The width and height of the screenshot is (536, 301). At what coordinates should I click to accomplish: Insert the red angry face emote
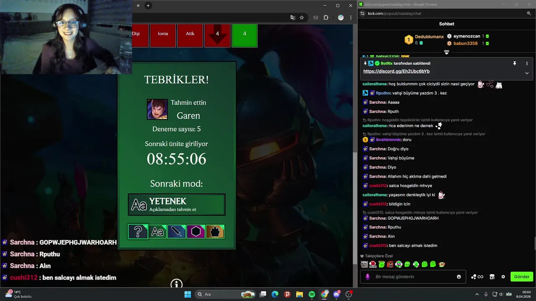[x=390, y=264]
